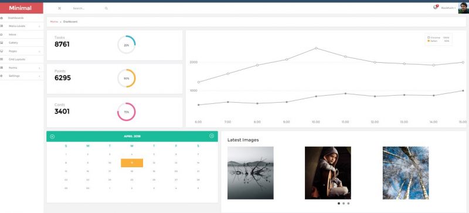Click the April 2018 calendar title
The width and height of the screenshot is (469, 213).
tap(132, 136)
